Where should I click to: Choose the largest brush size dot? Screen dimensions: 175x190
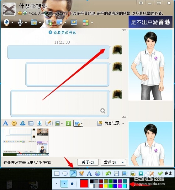coord(72,184)
